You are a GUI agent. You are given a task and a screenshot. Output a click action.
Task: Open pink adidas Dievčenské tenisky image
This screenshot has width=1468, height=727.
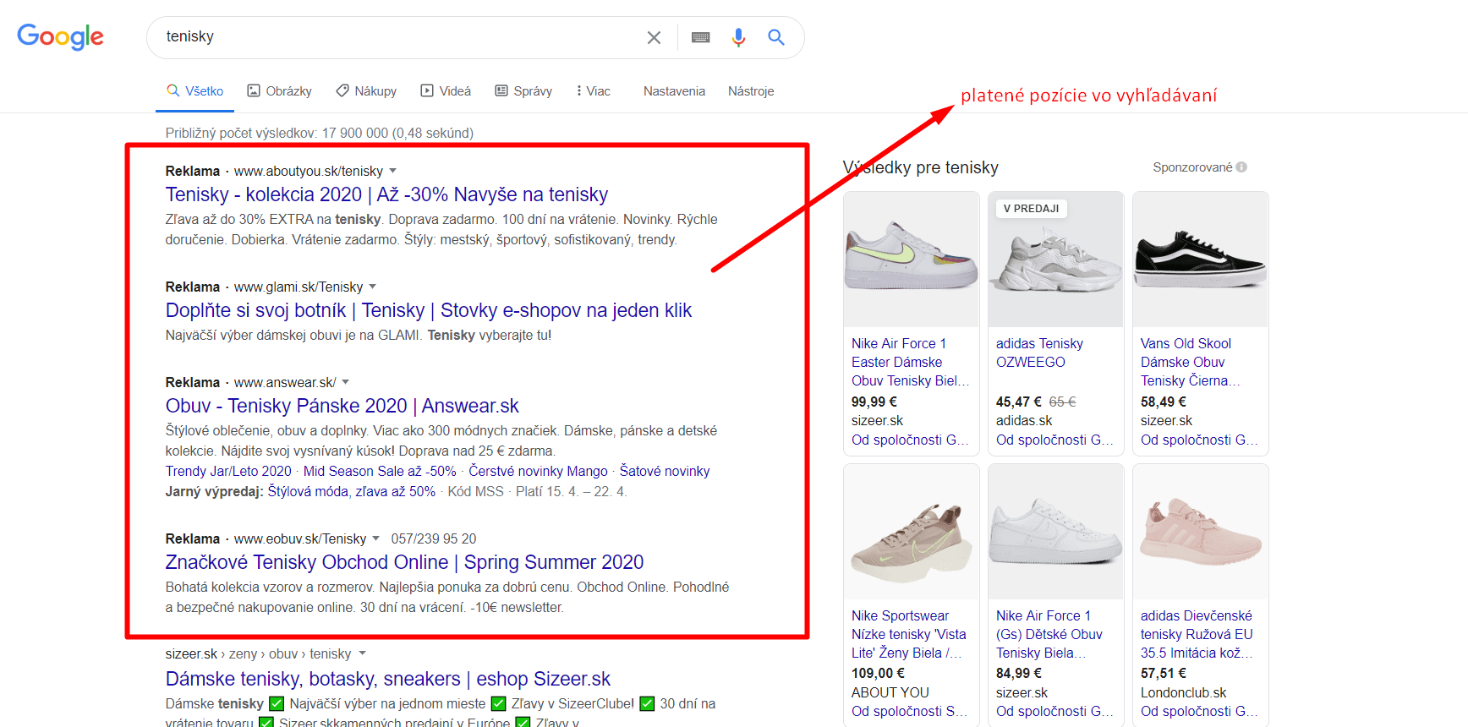pos(1201,532)
